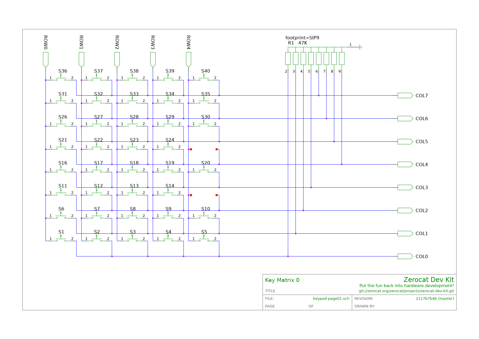
Task: Click the S20 pushbutton symbol
Action: click(x=204, y=169)
